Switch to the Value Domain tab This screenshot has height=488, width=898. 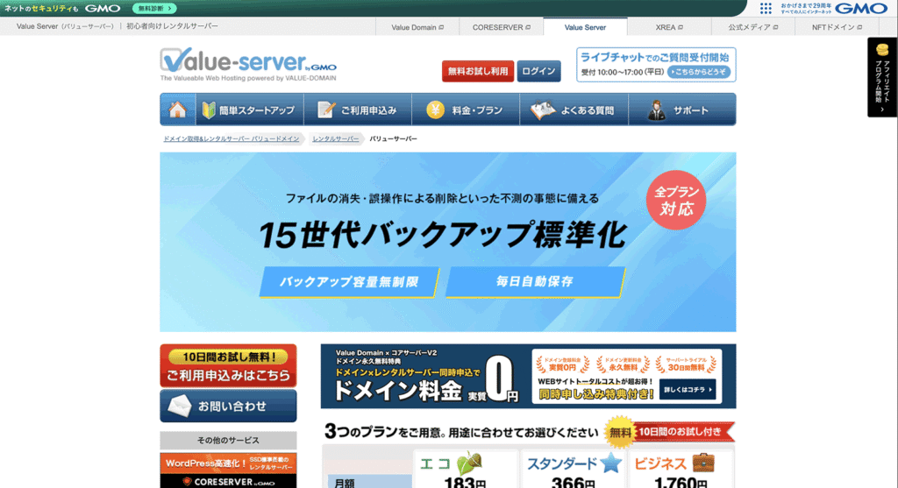pyautogui.click(x=417, y=27)
